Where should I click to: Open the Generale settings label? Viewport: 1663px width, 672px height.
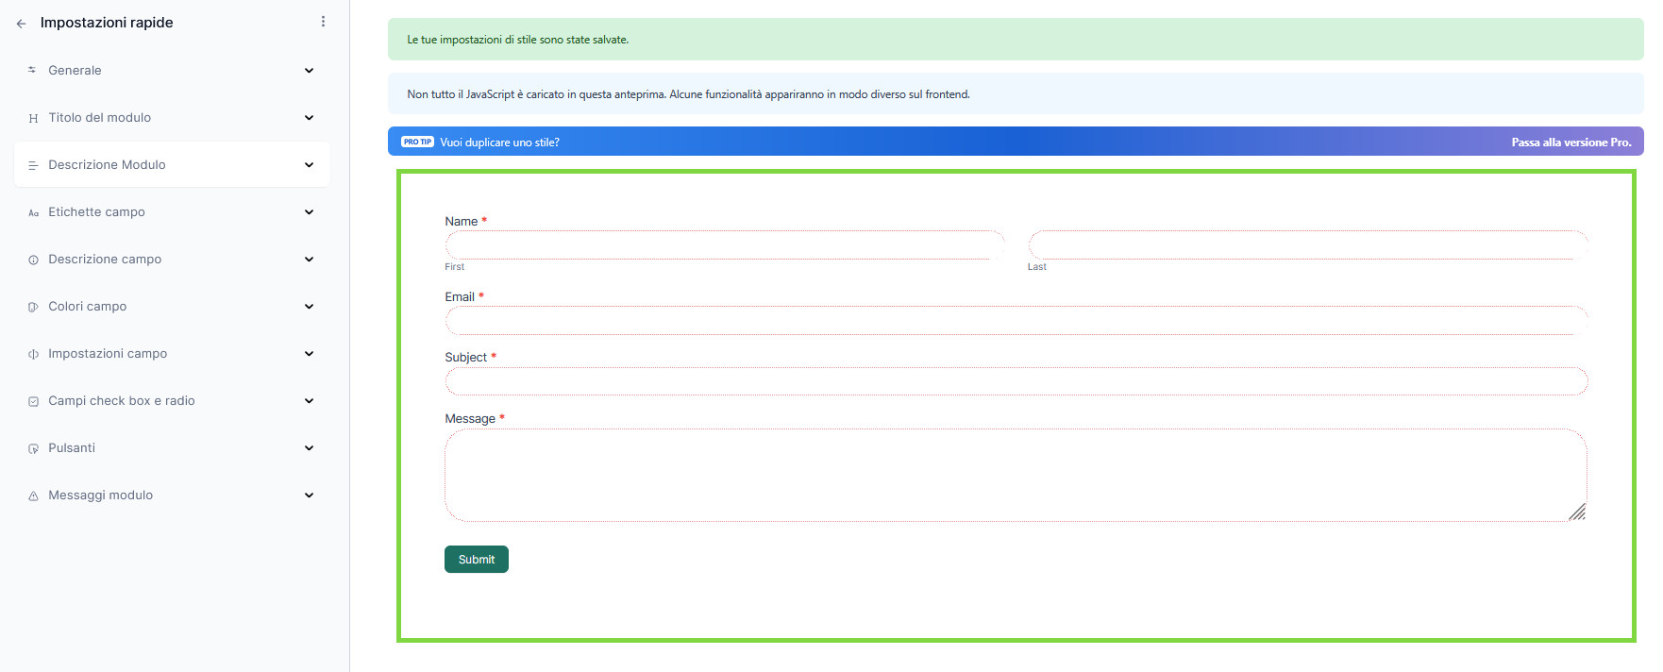(x=75, y=70)
